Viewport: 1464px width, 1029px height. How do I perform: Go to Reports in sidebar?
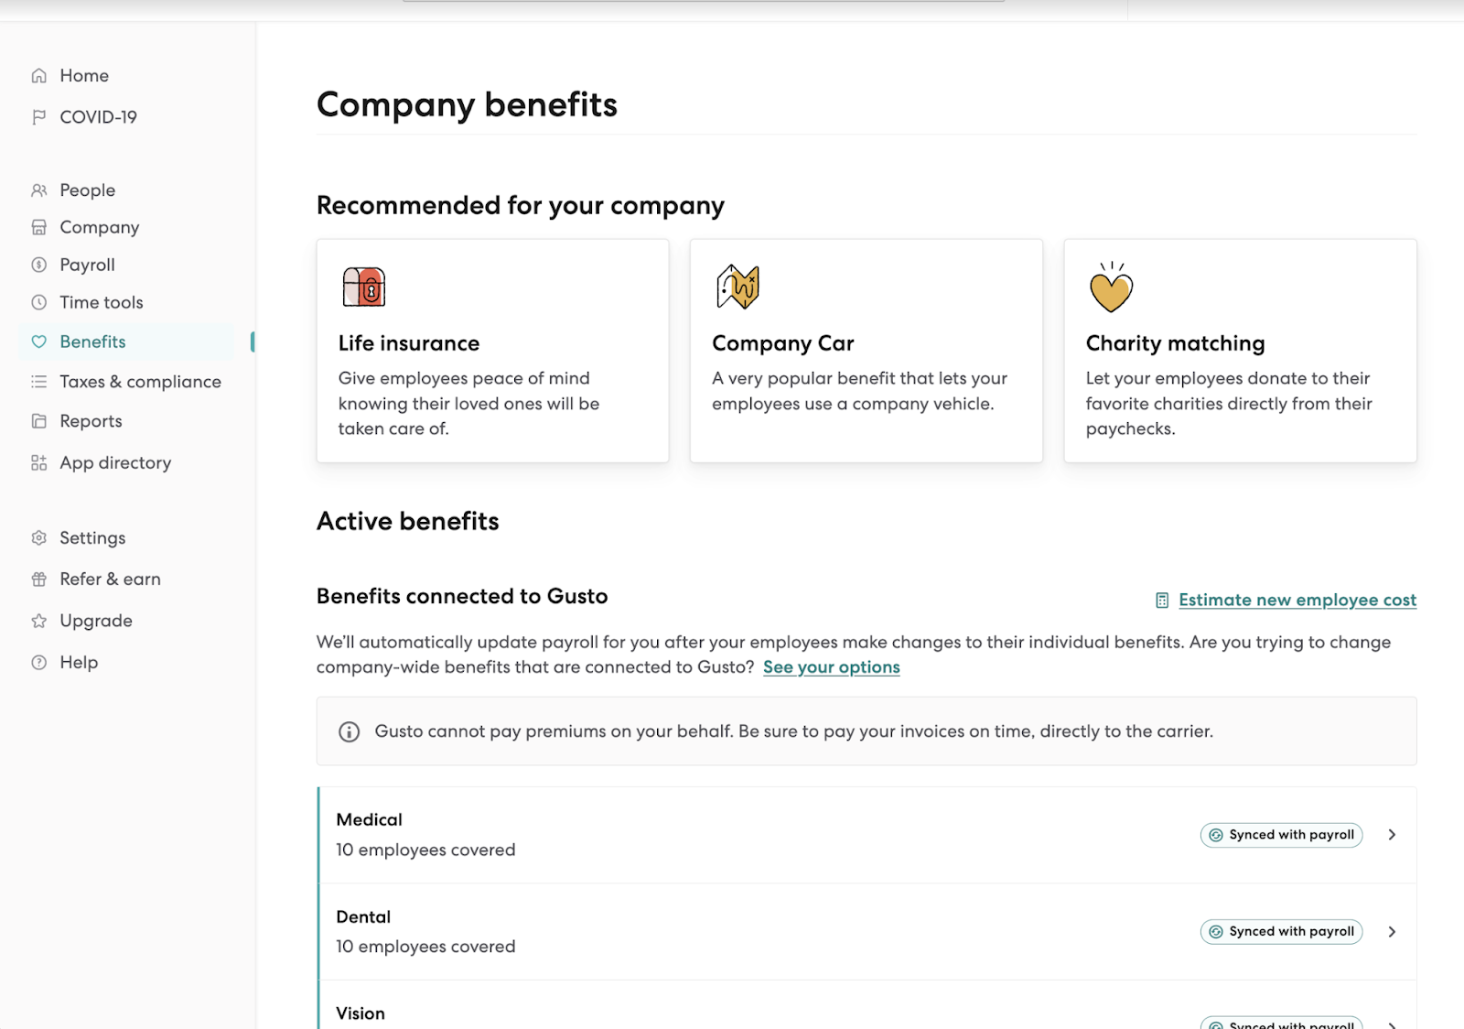pos(91,421)
